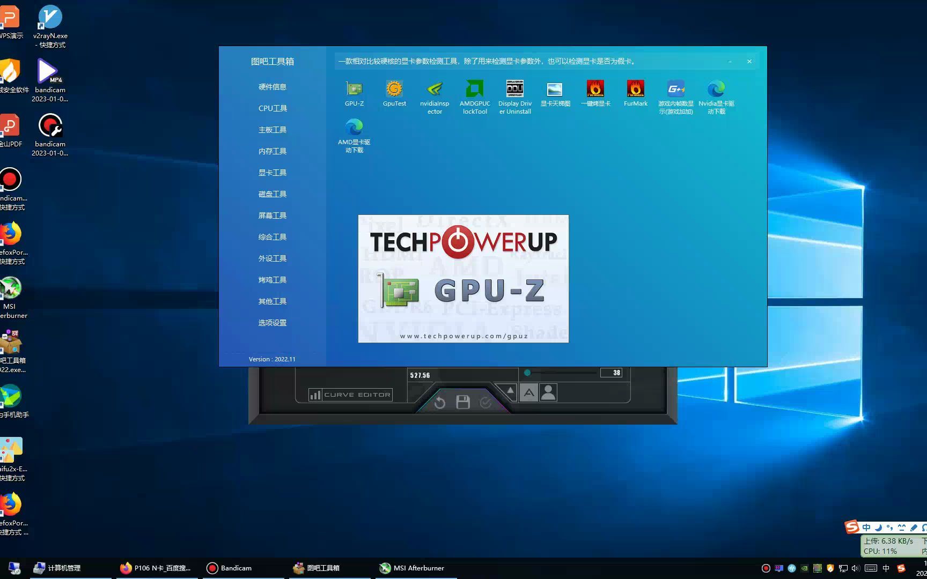Open 游戏内帧数显示 (游戏加加) tool
This screenshot has height=579, width=927.
pos(676,97)
